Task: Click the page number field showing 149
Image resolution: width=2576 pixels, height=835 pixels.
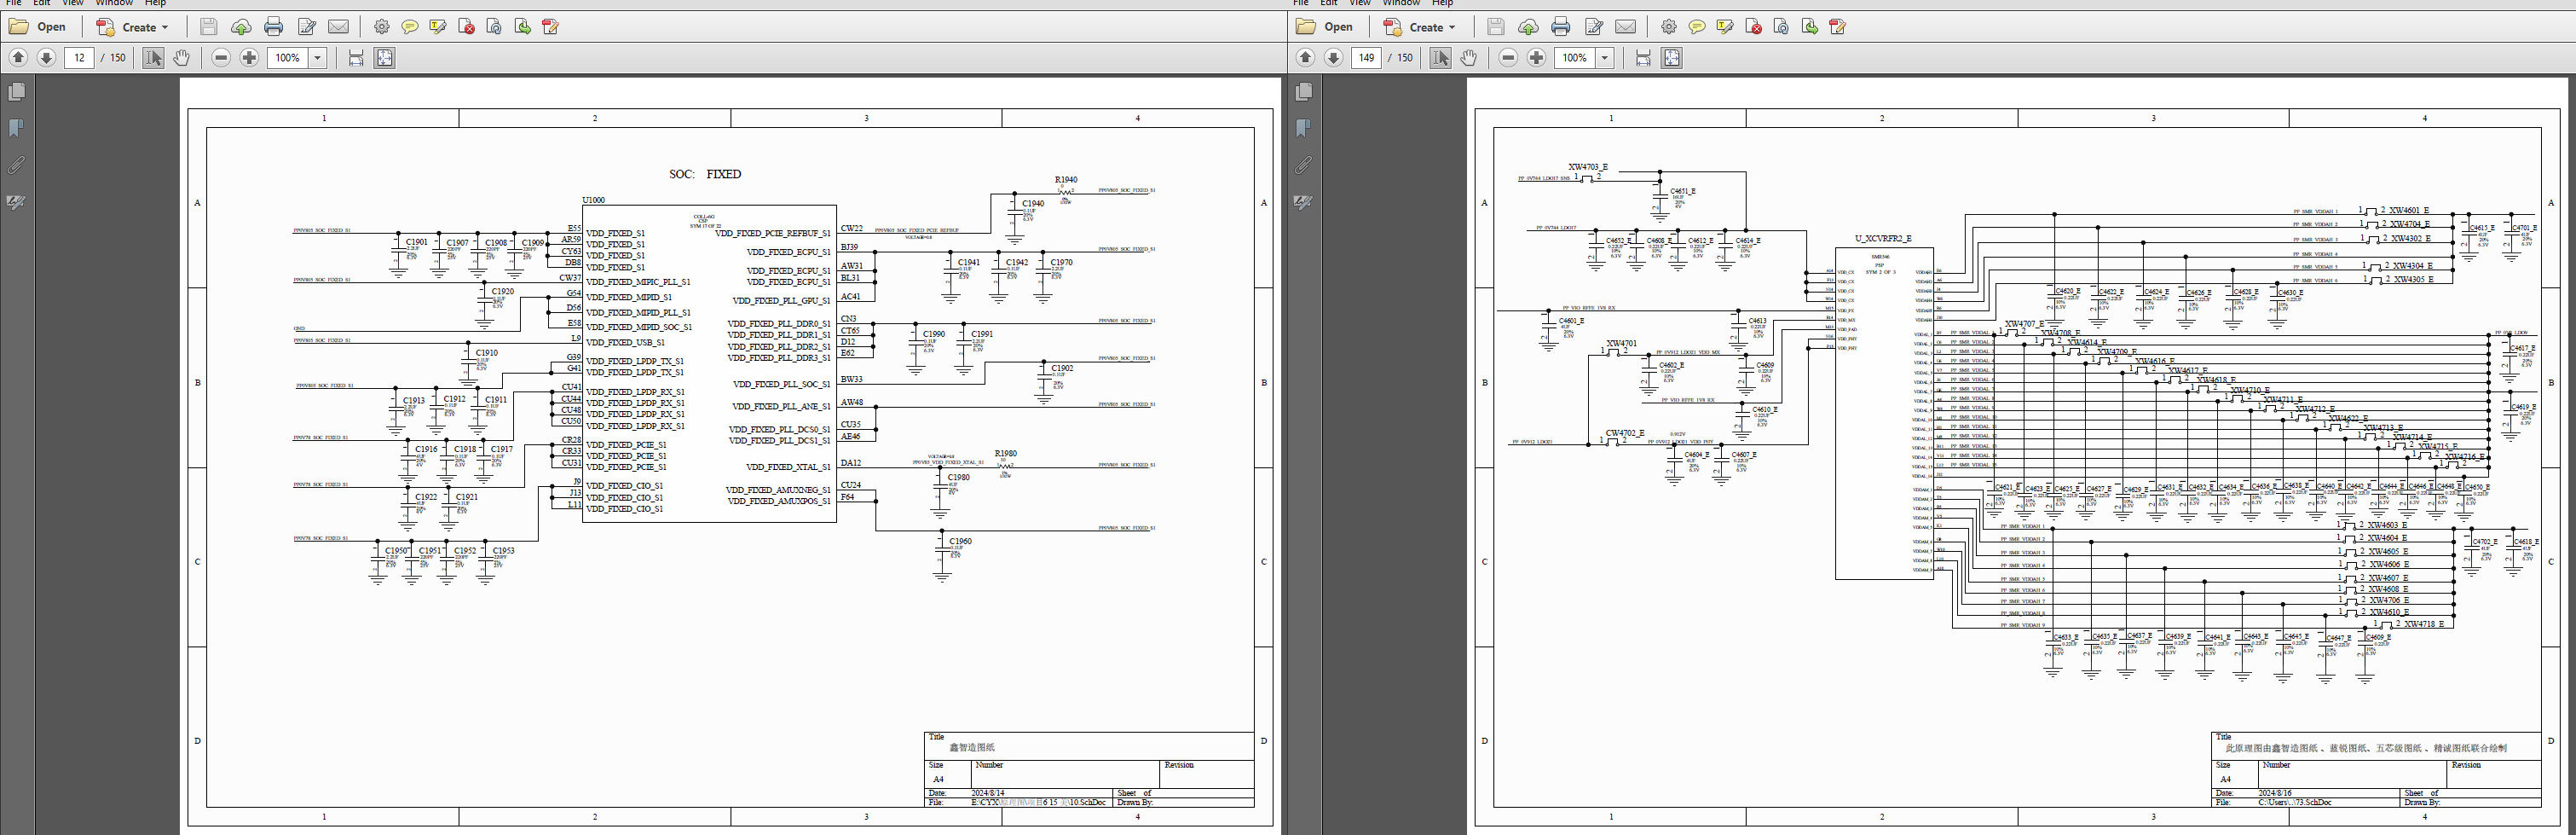Action: tap(1366, 58)
